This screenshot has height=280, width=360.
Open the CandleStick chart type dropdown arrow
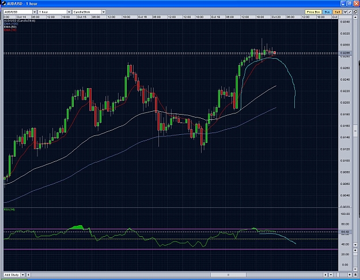click(x=104, y=12)
